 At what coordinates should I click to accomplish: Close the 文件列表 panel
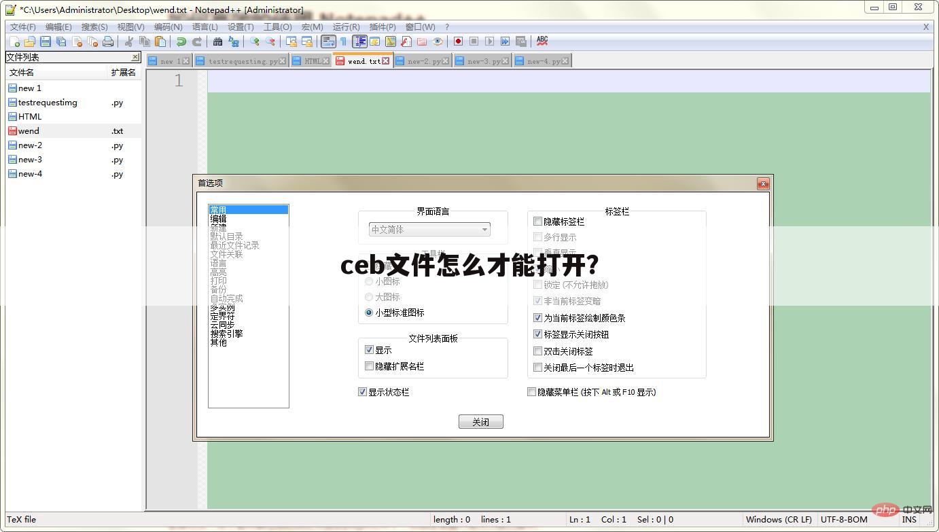tap(135, 57)
